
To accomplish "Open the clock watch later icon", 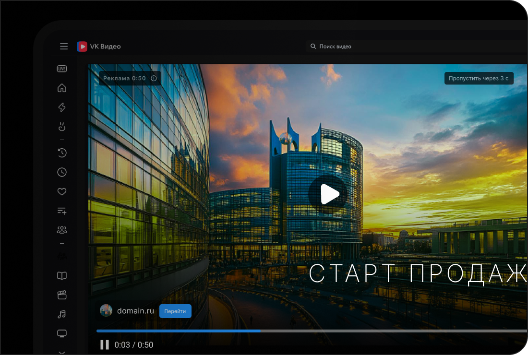I will [x=62, y=172].
